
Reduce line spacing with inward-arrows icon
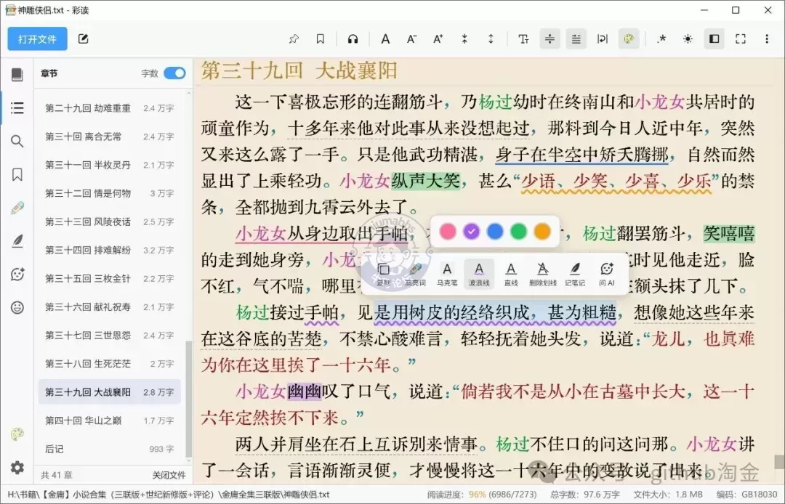(x=464, y=39)
